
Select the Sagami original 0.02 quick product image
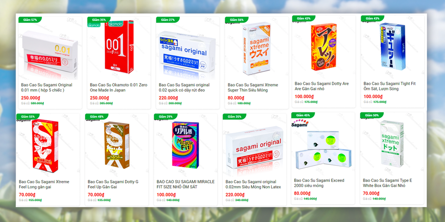pyautogui.click(x=187, y=53)
